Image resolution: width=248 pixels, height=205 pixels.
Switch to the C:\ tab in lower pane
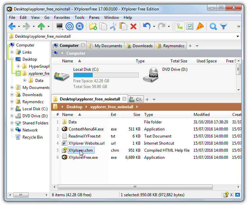click(136, 99)
